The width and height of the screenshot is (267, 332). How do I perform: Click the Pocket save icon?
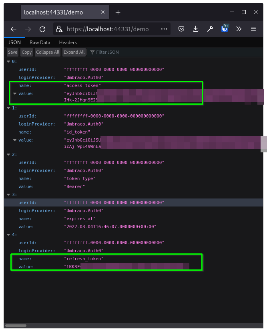tap(181, 29)
